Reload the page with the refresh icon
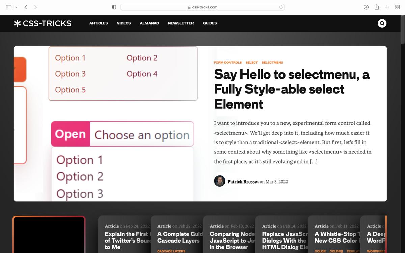The image size is (405, 253). [281, 7]
